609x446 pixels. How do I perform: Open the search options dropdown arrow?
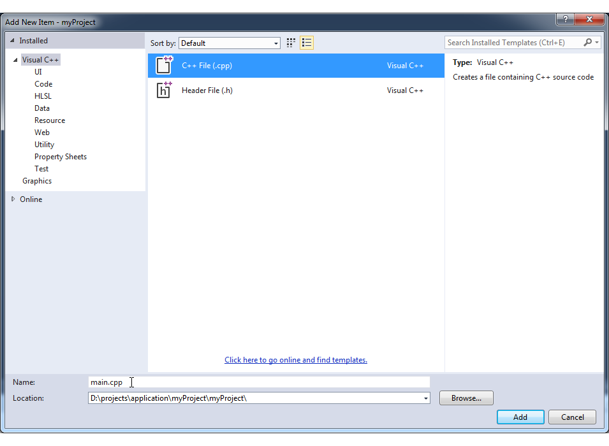[597, 42]
